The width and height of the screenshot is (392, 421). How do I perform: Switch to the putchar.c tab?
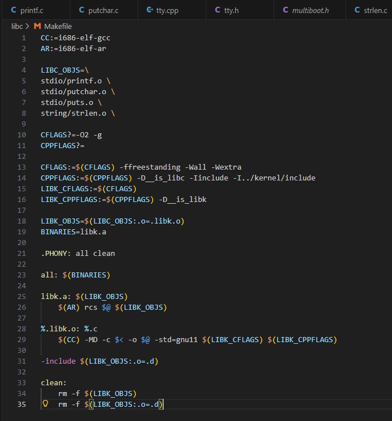tap(104, 10)
